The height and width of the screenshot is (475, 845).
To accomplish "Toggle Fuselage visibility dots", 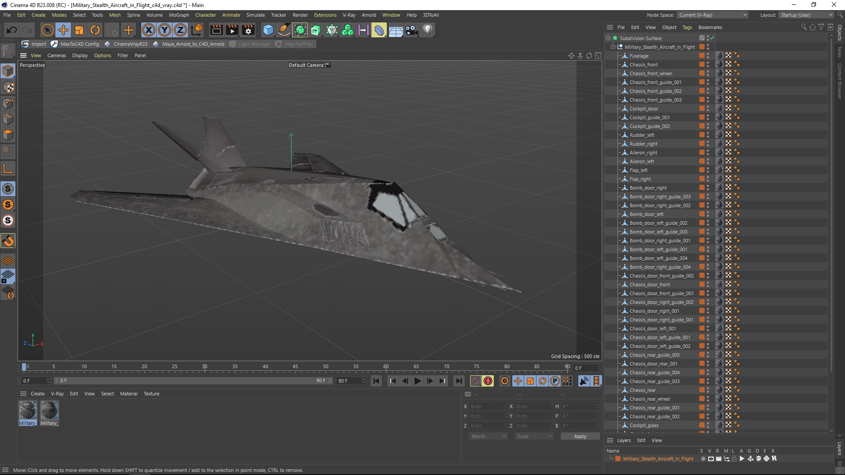I will (x=708, y=56).
